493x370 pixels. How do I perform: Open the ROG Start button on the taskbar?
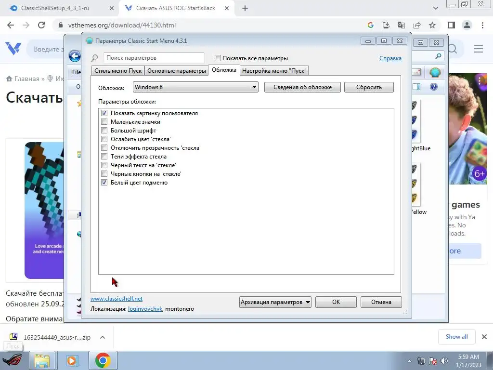[x=13, y=360]
